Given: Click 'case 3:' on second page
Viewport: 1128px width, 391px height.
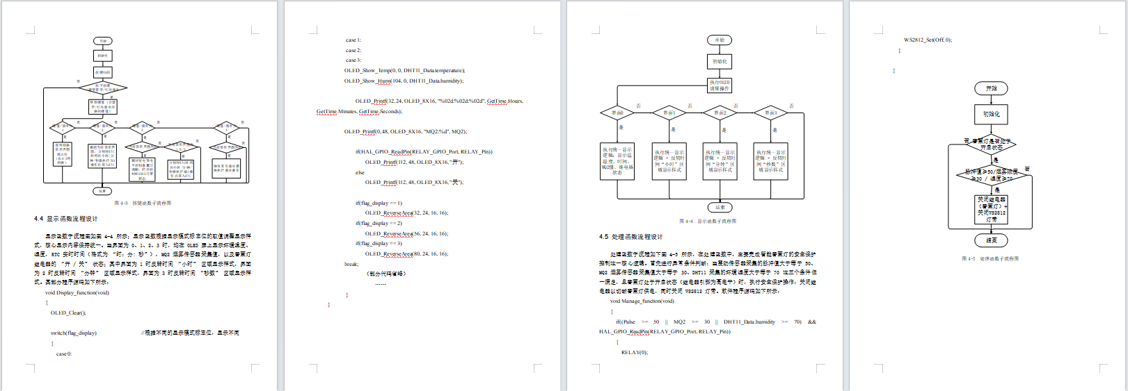Looking at the screenshot, I should (354, 60).
